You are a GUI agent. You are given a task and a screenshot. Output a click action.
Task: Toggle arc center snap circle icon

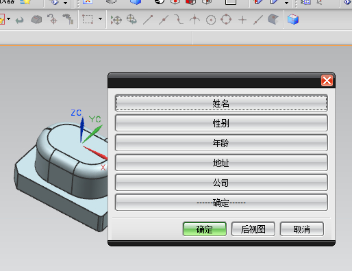pos(211,20)
